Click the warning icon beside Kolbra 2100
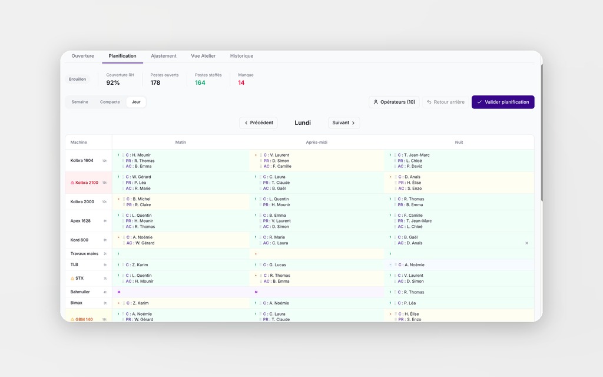The height and width of the screenshot is (377, 603). tap(72, 183)
